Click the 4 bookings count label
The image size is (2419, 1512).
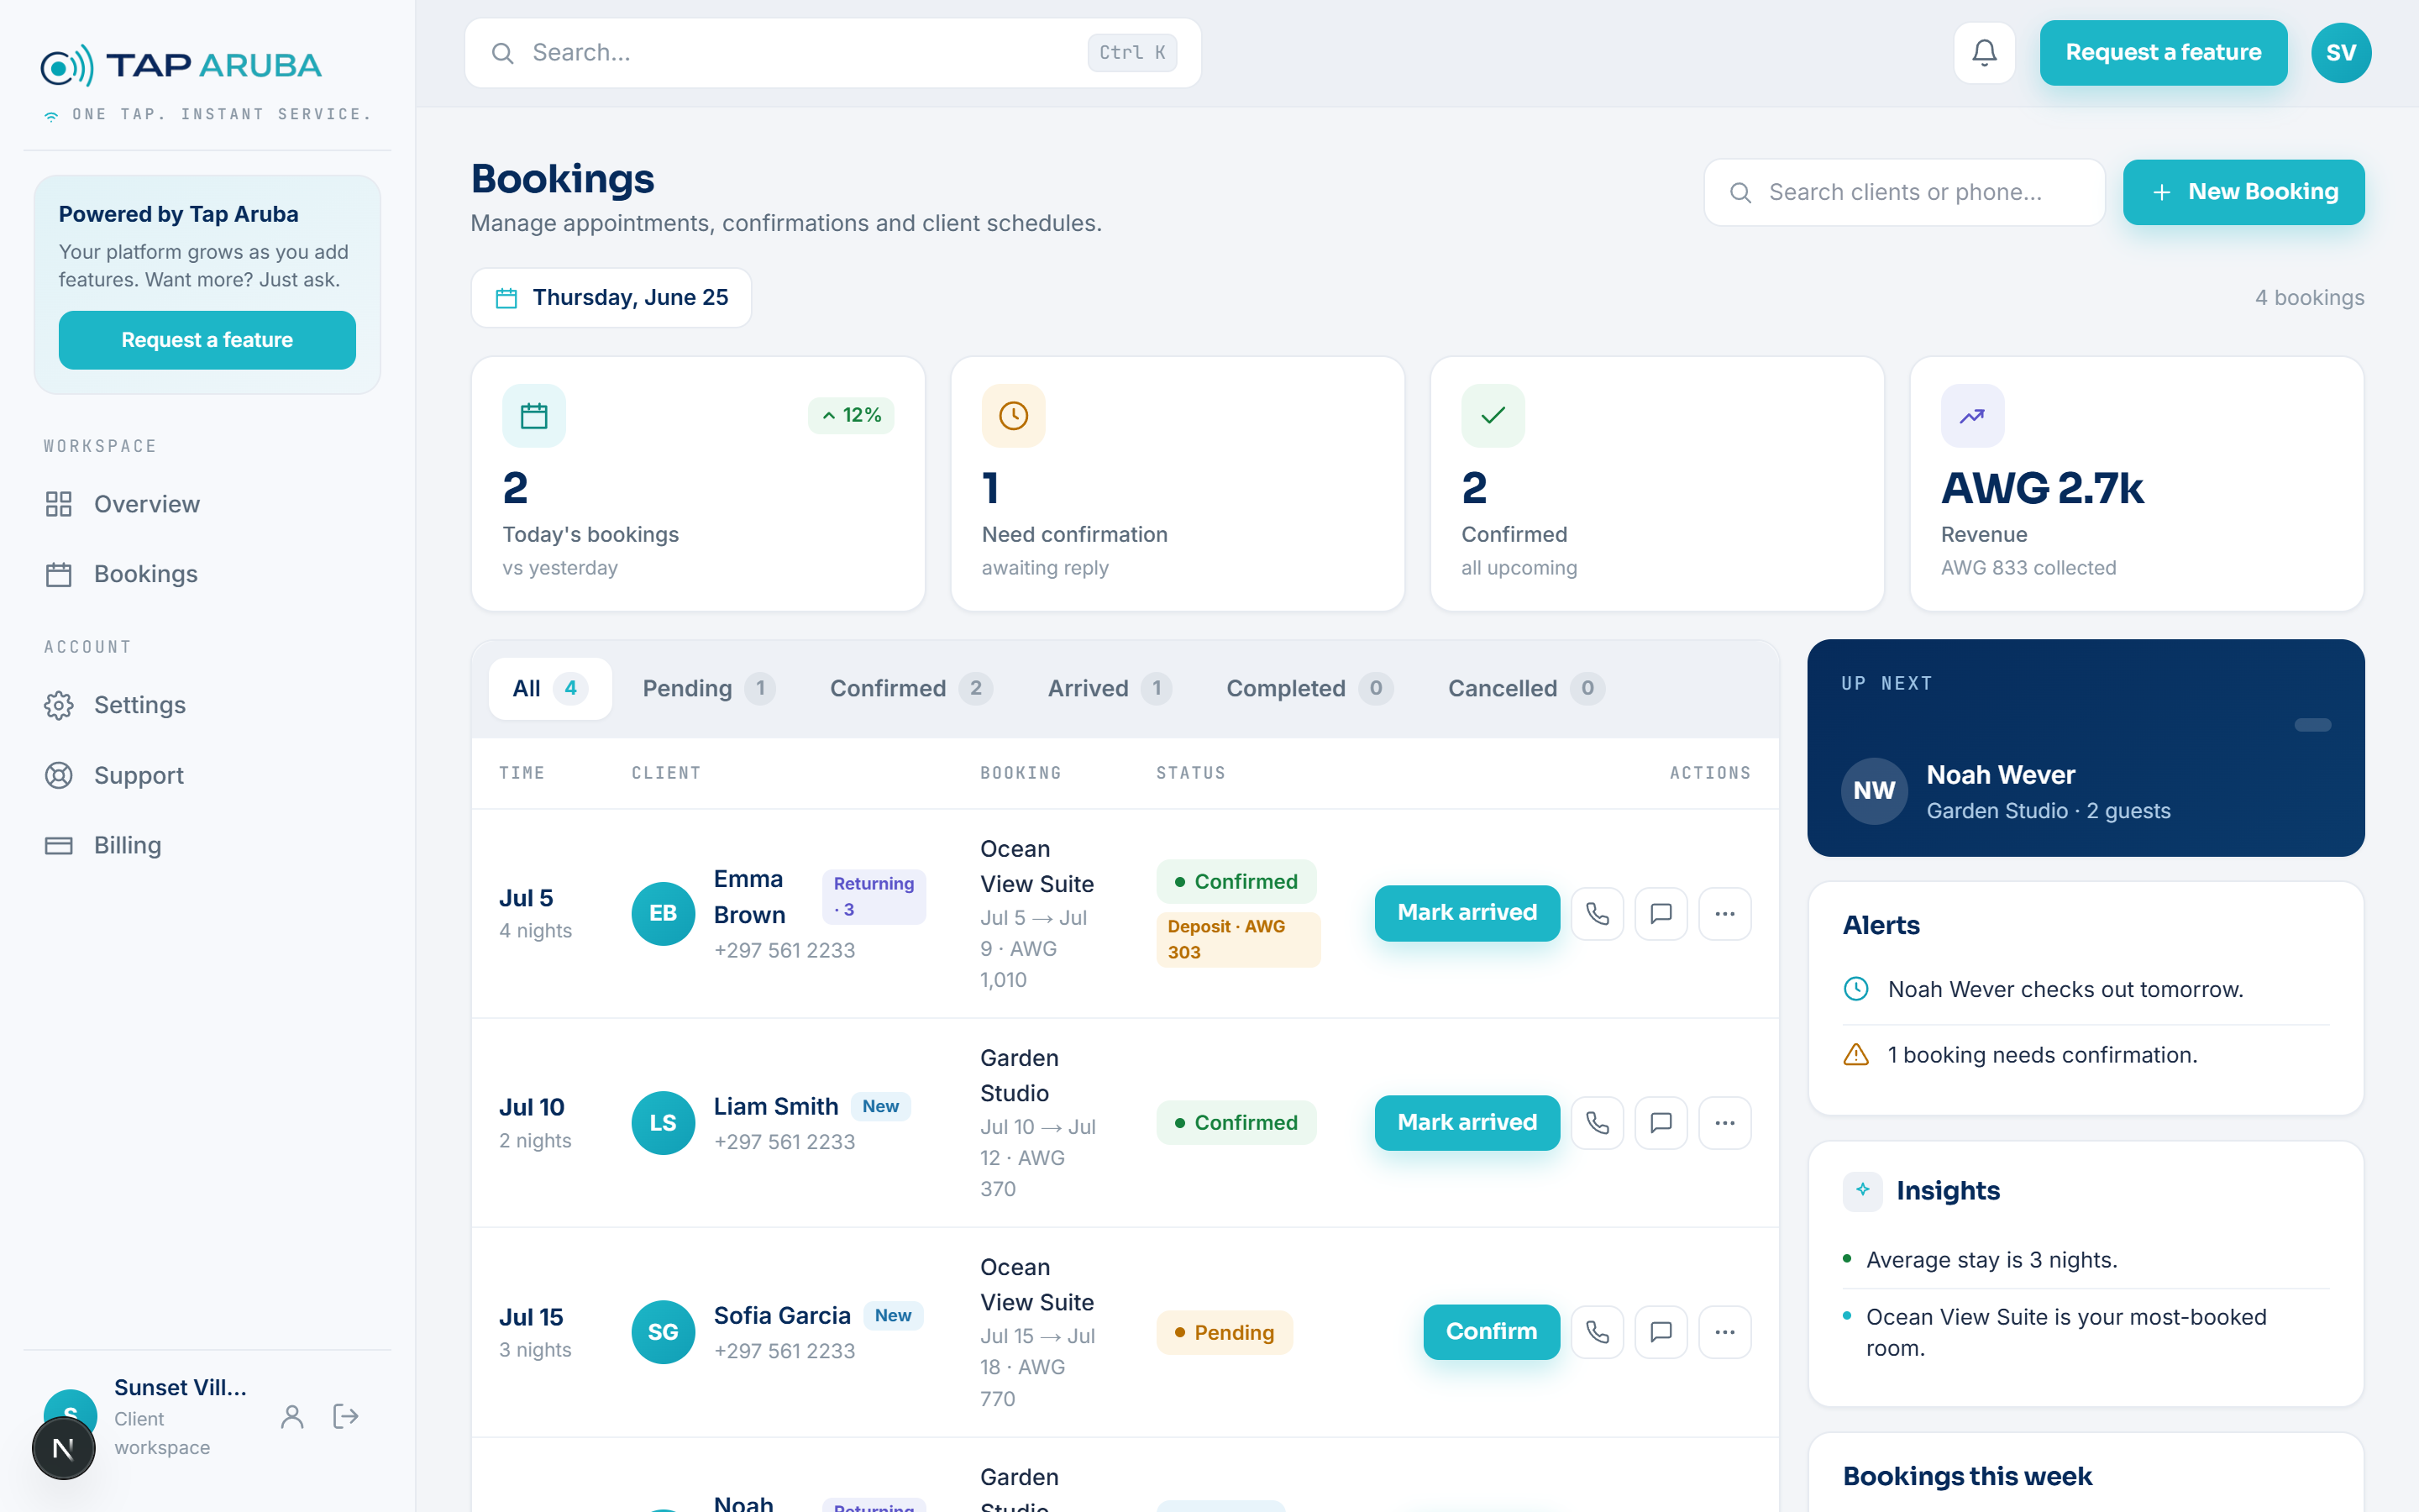tap(2309, 298)
